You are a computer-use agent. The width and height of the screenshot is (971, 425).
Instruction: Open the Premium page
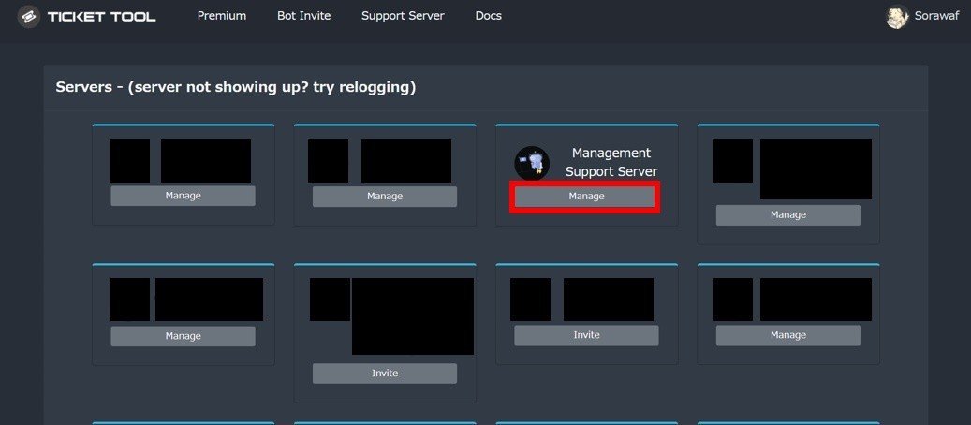click(222, 16)
